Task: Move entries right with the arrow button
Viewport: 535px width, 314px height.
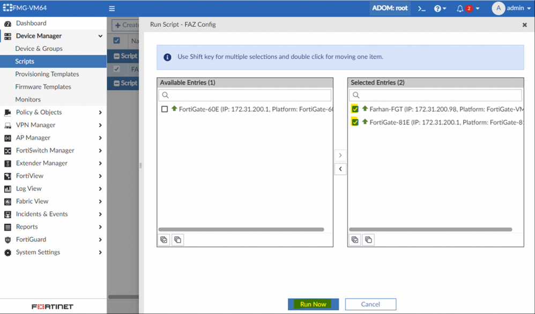Action: pyautogui.click(x=340, y=155)
